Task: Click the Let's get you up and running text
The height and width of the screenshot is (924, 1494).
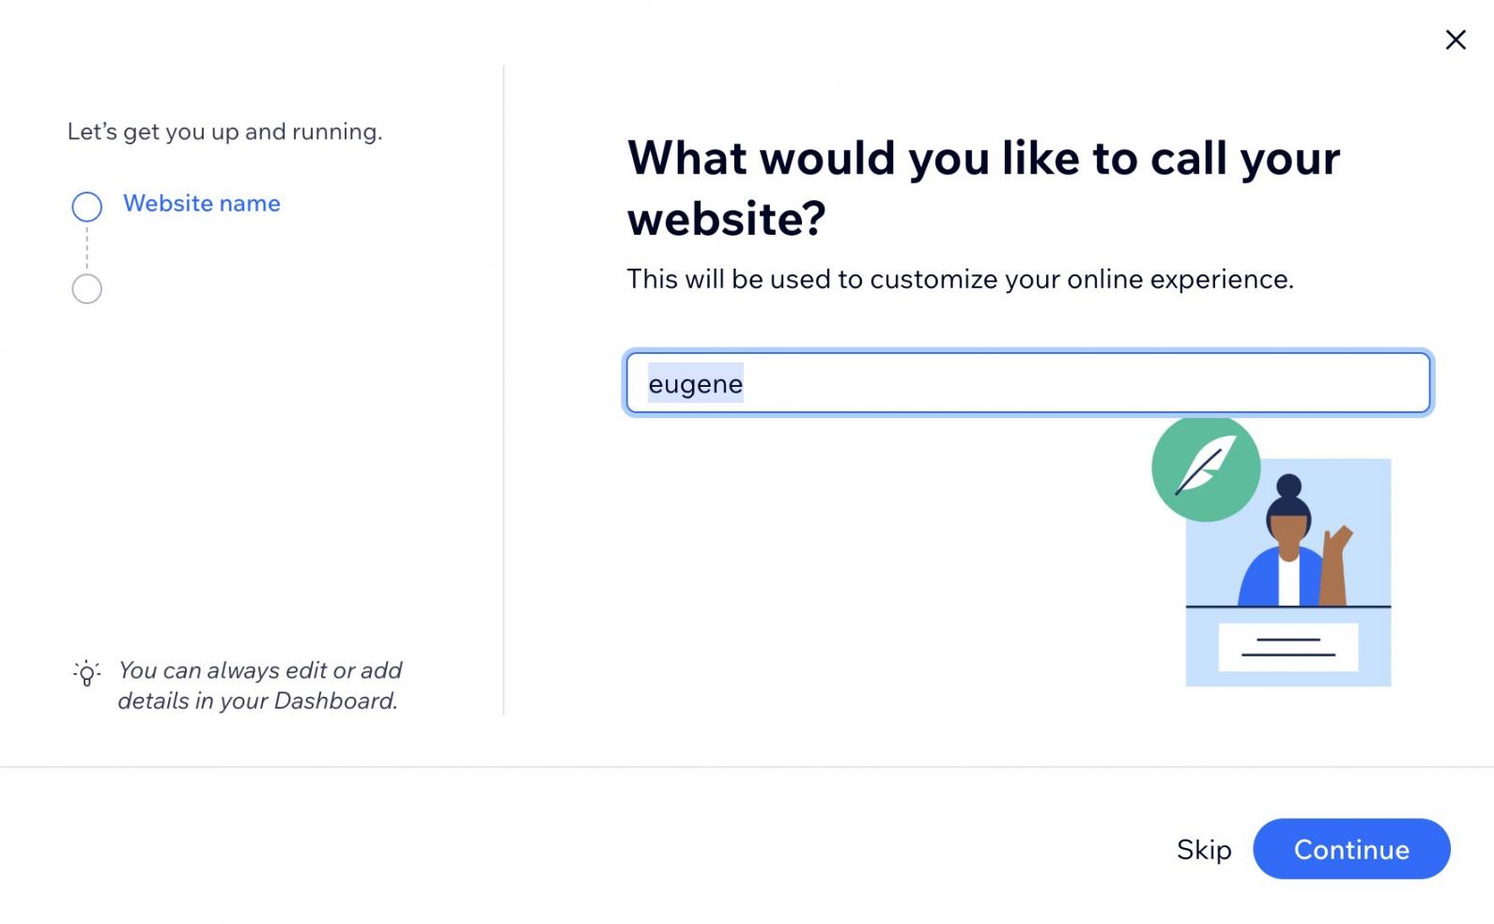Action: pyautogui.click(x=224, y=131)
